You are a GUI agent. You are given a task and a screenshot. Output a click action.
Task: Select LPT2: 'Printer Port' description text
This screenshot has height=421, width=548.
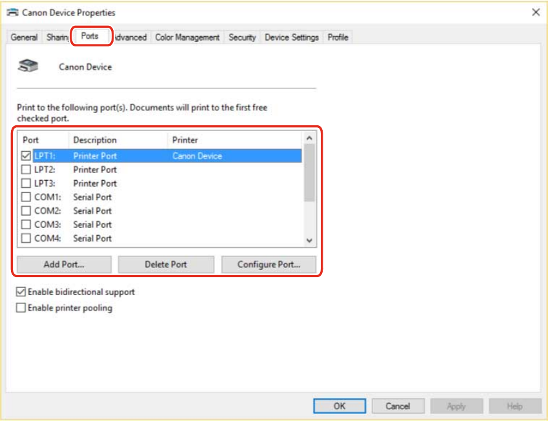tap(95, 170)
